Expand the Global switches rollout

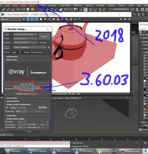[x=27, y=101]
